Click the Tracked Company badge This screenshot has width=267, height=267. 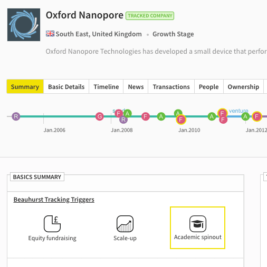(x=150, y=16)
